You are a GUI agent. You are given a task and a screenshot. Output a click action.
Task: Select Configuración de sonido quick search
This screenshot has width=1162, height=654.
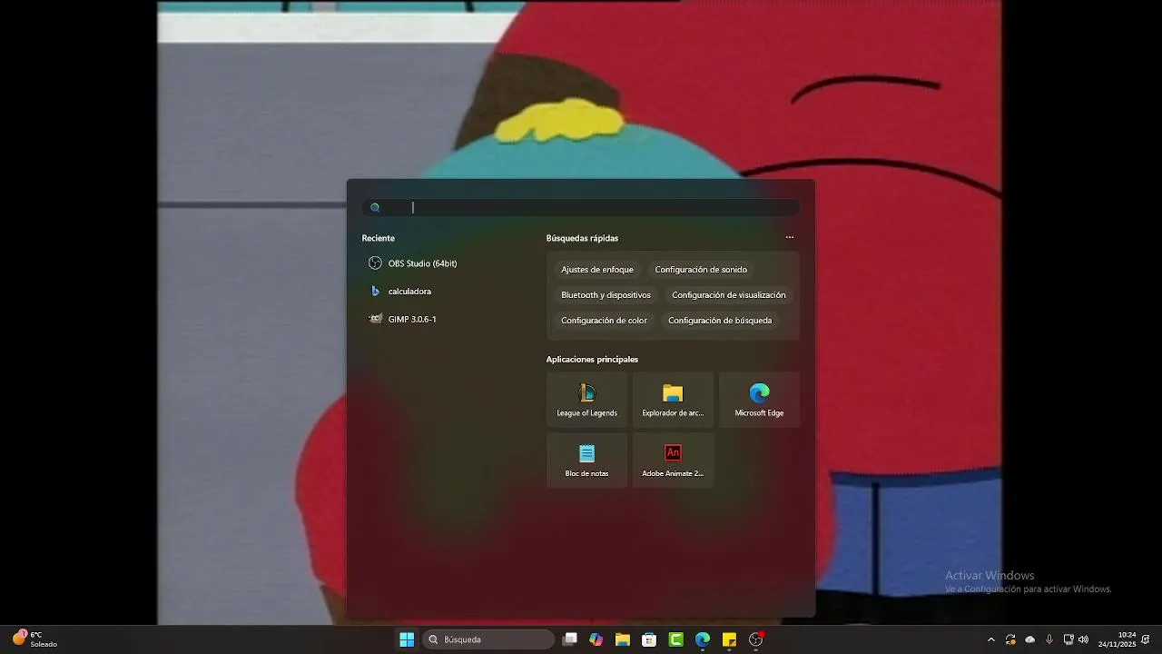coord(701,270)
